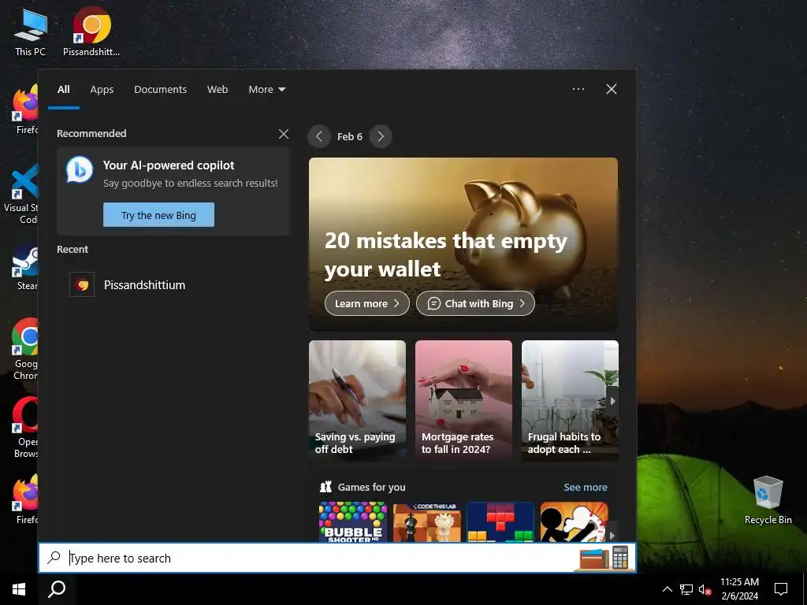
Task: Switch to the All tab
Action: pos(63,90)
